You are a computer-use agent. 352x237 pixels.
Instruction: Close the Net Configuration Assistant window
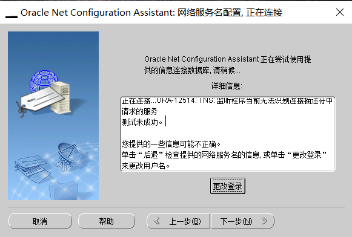tap(340, 12)
